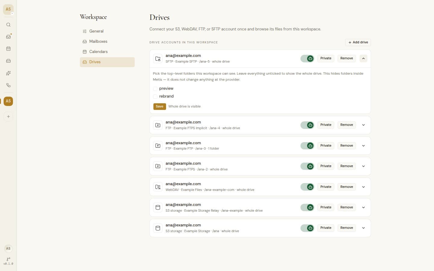Image resolution: width=434 pixels, height=271 pixels.
Task: Add a new workspace with plus icon
Action: tap(8, 117)
